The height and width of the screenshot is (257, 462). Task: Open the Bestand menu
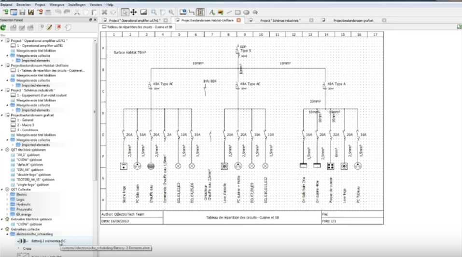pos(7,4)
